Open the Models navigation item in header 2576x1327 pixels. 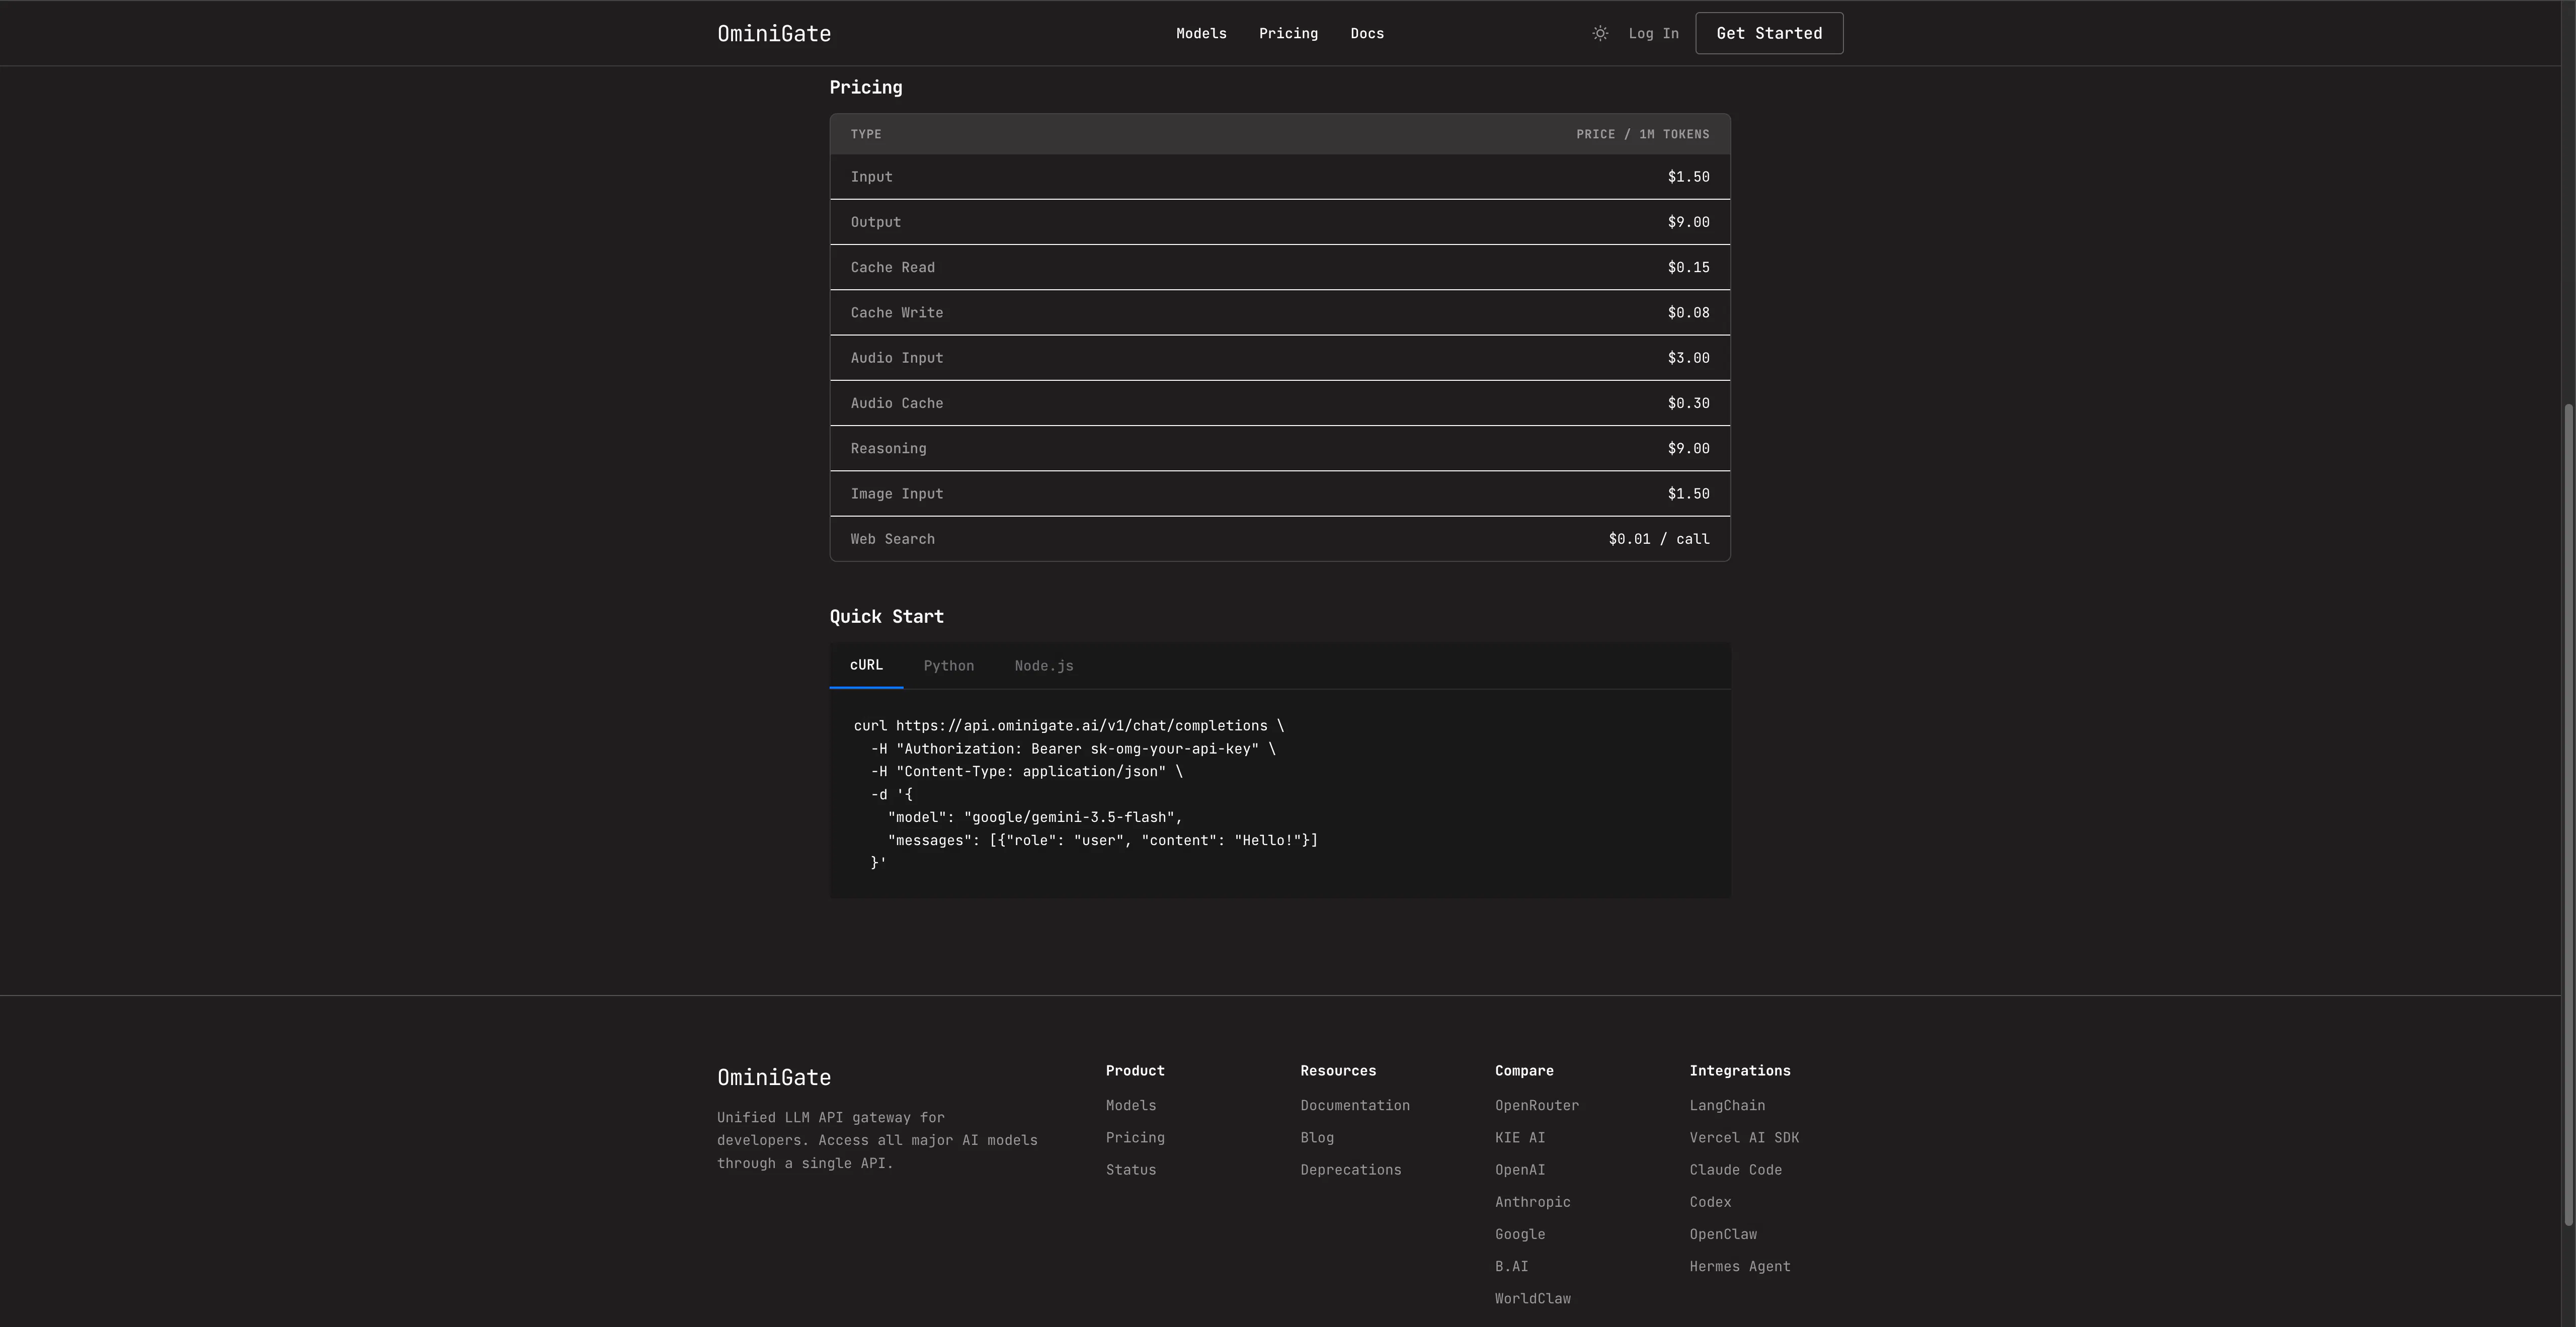(x=1201, y=33)
